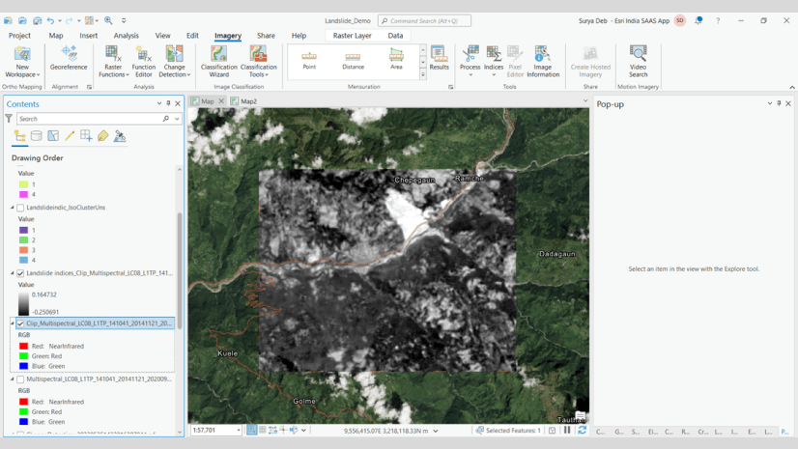
Task: Select the Area measurement tool
Action: [x=396, y=60]
